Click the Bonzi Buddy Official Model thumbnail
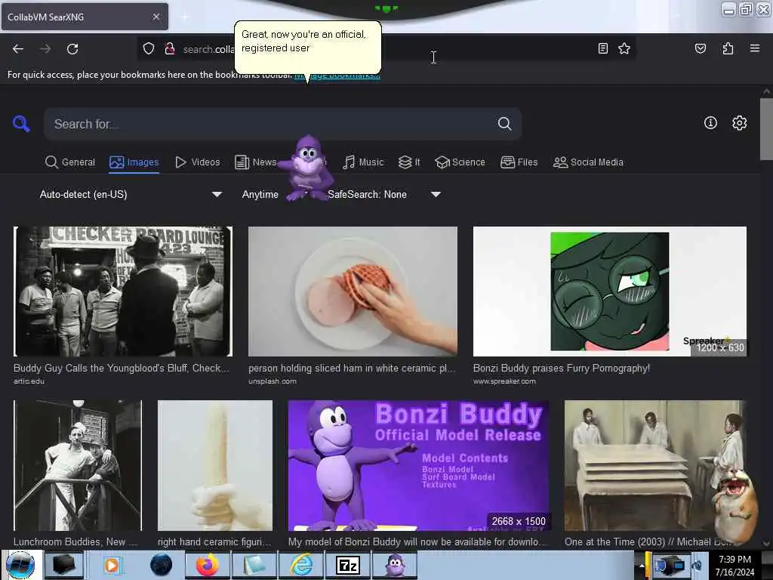Image resolution: width=773 pixels, height=580 pixels. pyautogui.click(x=418, y=465)
